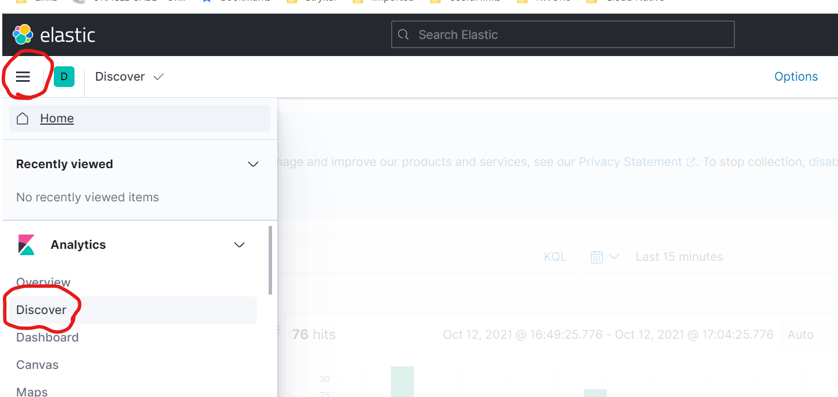Click the saved-state checkmark beside Discover breadcrumb

pos(159,77)
